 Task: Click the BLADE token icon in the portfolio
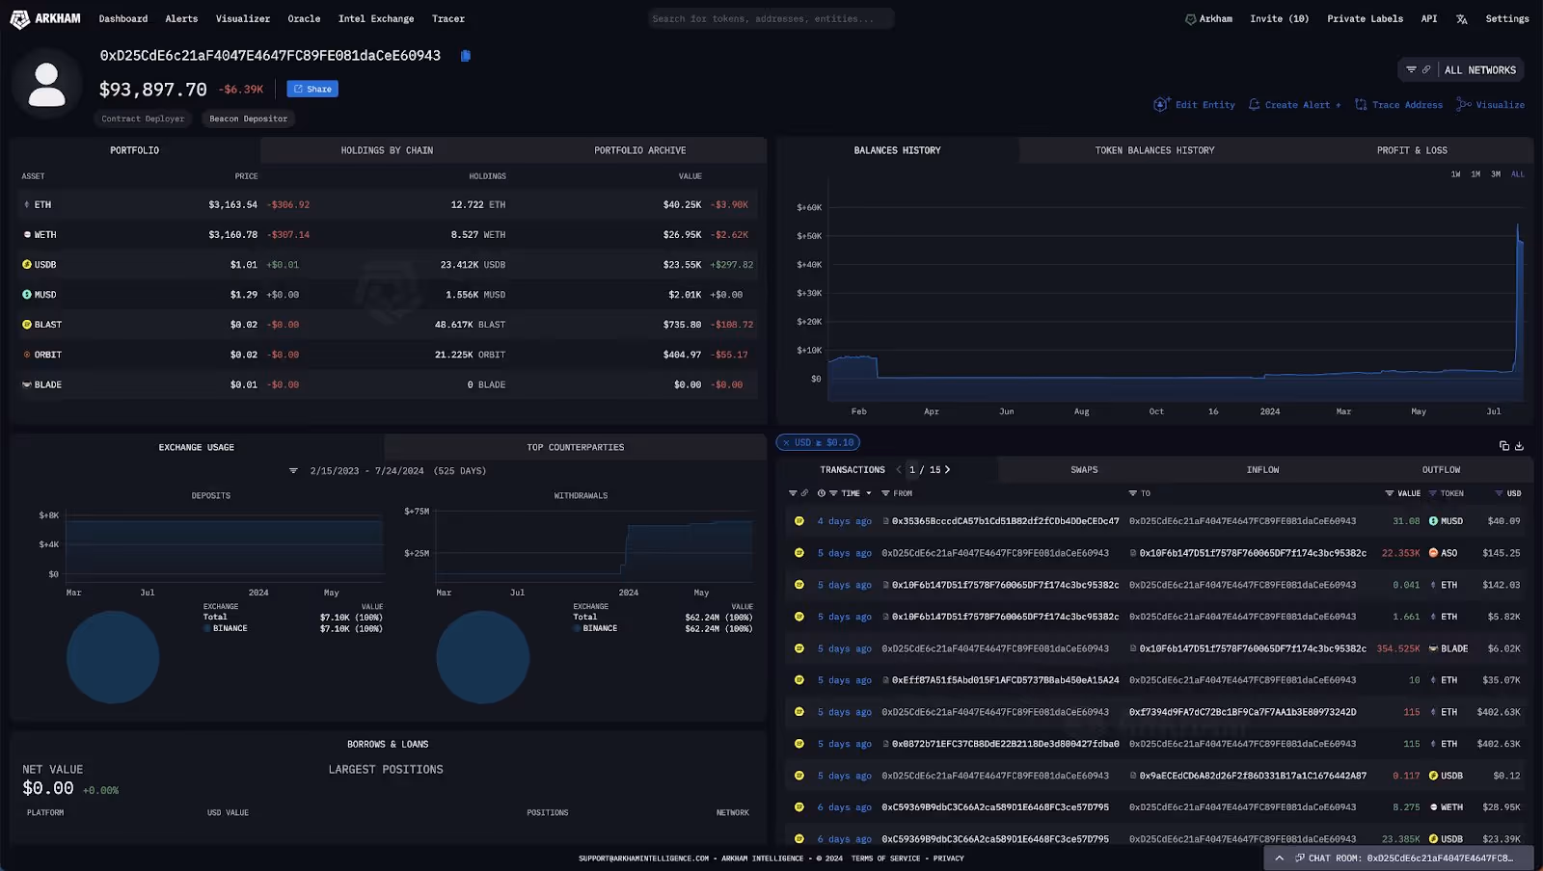pos(27,384)
